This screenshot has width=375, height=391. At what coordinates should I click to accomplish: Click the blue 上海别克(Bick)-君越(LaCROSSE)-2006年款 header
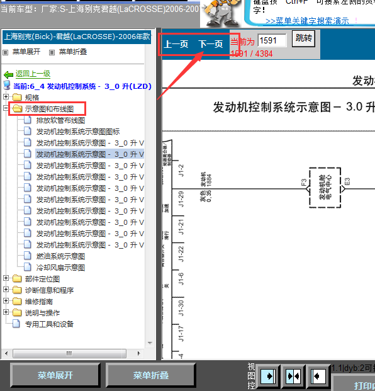pos(77,37)
